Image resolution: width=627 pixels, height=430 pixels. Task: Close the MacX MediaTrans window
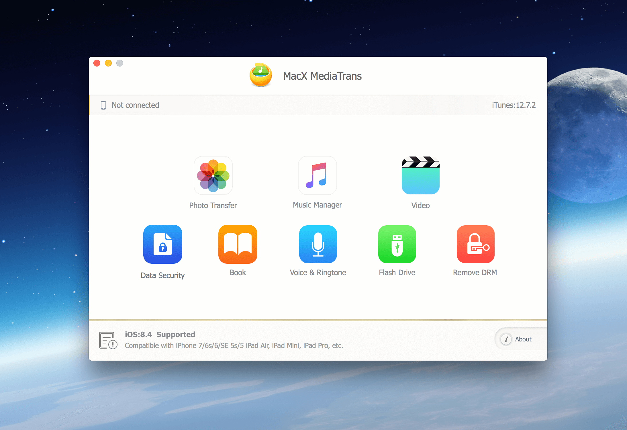pos(97,63)
